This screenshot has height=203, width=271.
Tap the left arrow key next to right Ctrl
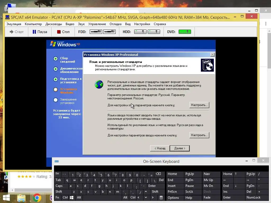coord(138,197)
